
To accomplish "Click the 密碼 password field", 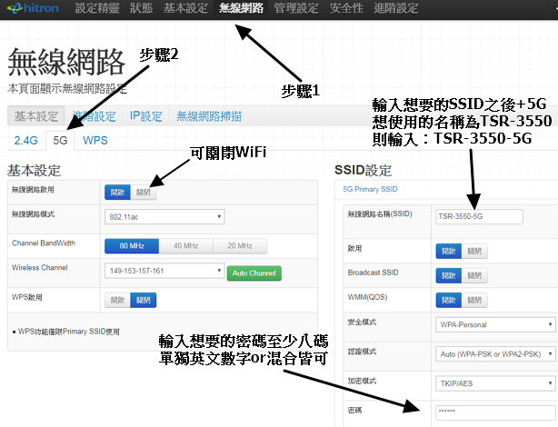I will click(495, 412).
